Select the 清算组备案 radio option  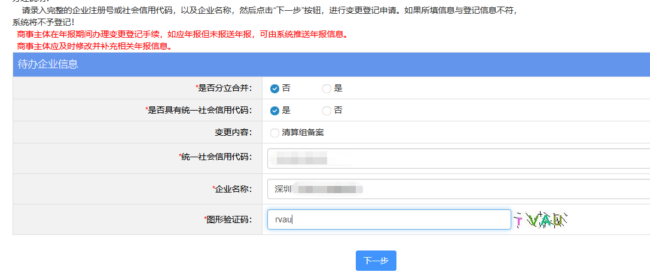[275, 133]
